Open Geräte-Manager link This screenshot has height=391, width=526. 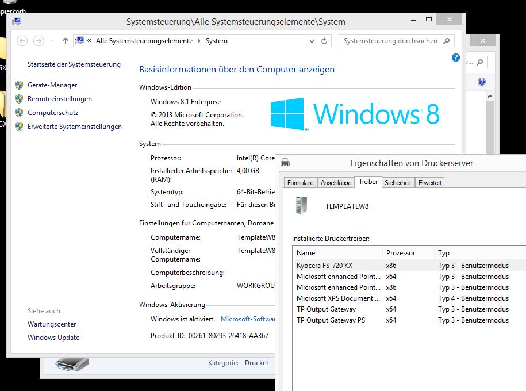[52, 85]
